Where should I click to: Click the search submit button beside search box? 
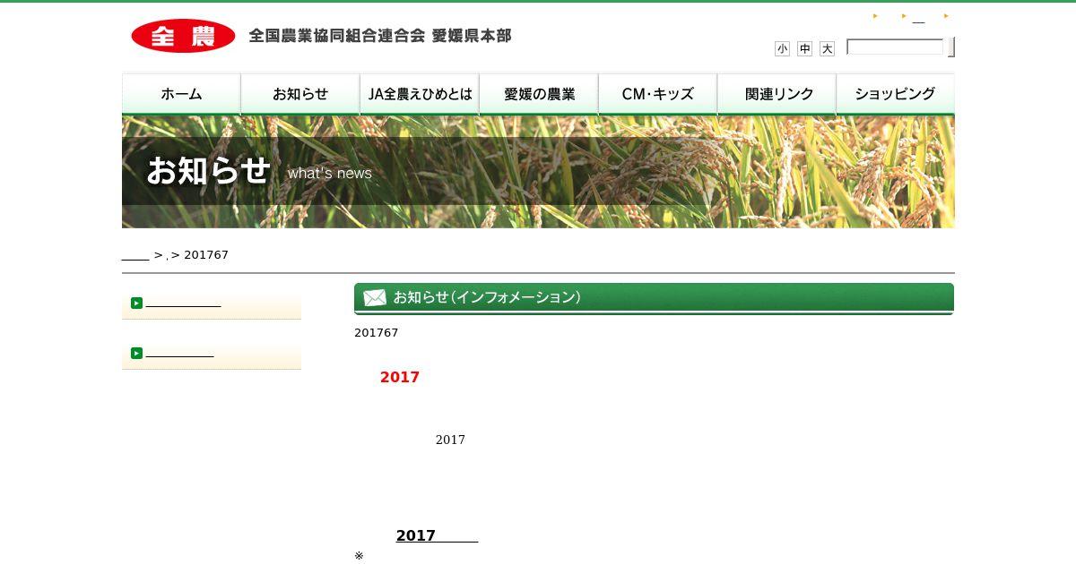coord(950,47)
